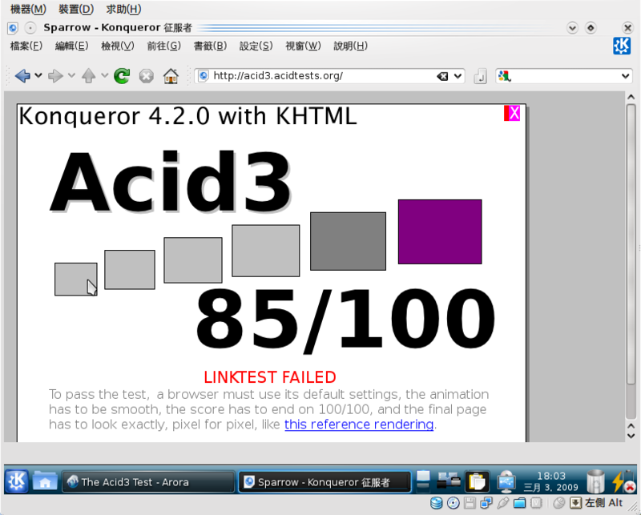Click the clipboard Klipper icon in the tray
The width and height of the screenshot is (641, 515).
coord(477,481)
